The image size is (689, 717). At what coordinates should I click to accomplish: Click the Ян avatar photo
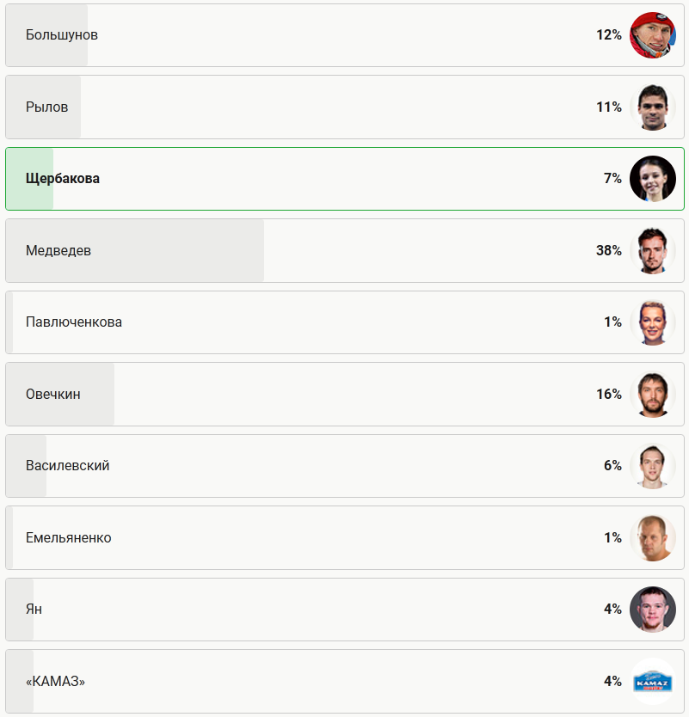[653, 610]
